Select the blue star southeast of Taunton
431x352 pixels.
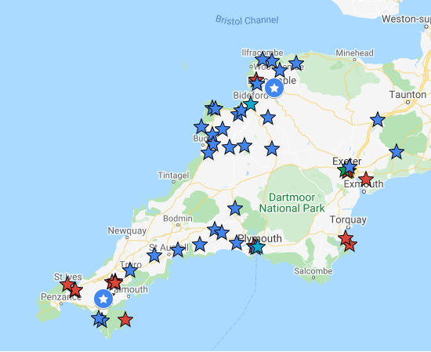[397, 152]
